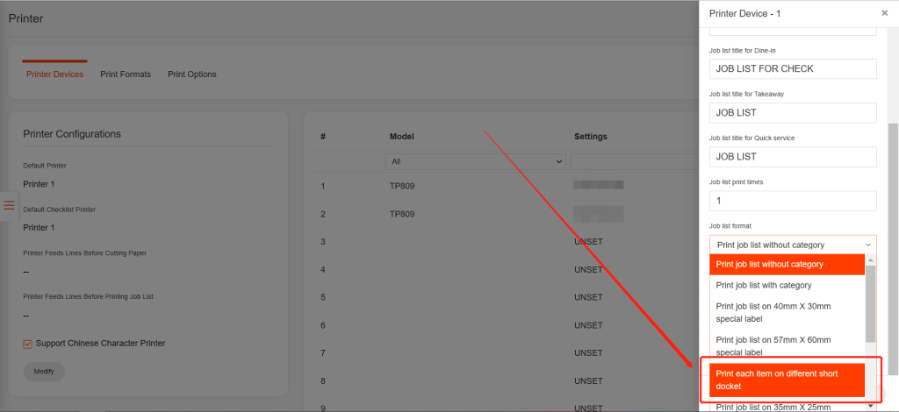Click the Job list print times field
The width and height of the screenshot is (899, 412).
[x=793, y=200]
